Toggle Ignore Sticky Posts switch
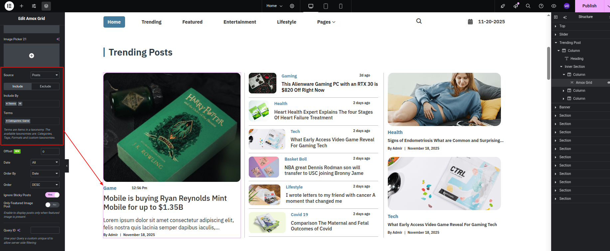This screenshot has height=251, width=610. [x=52, y=195]
